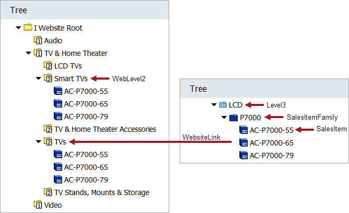Select AC-P7000-65 under the P7000 family
This screenshot has height=213, width=349.
coord(271,143)
